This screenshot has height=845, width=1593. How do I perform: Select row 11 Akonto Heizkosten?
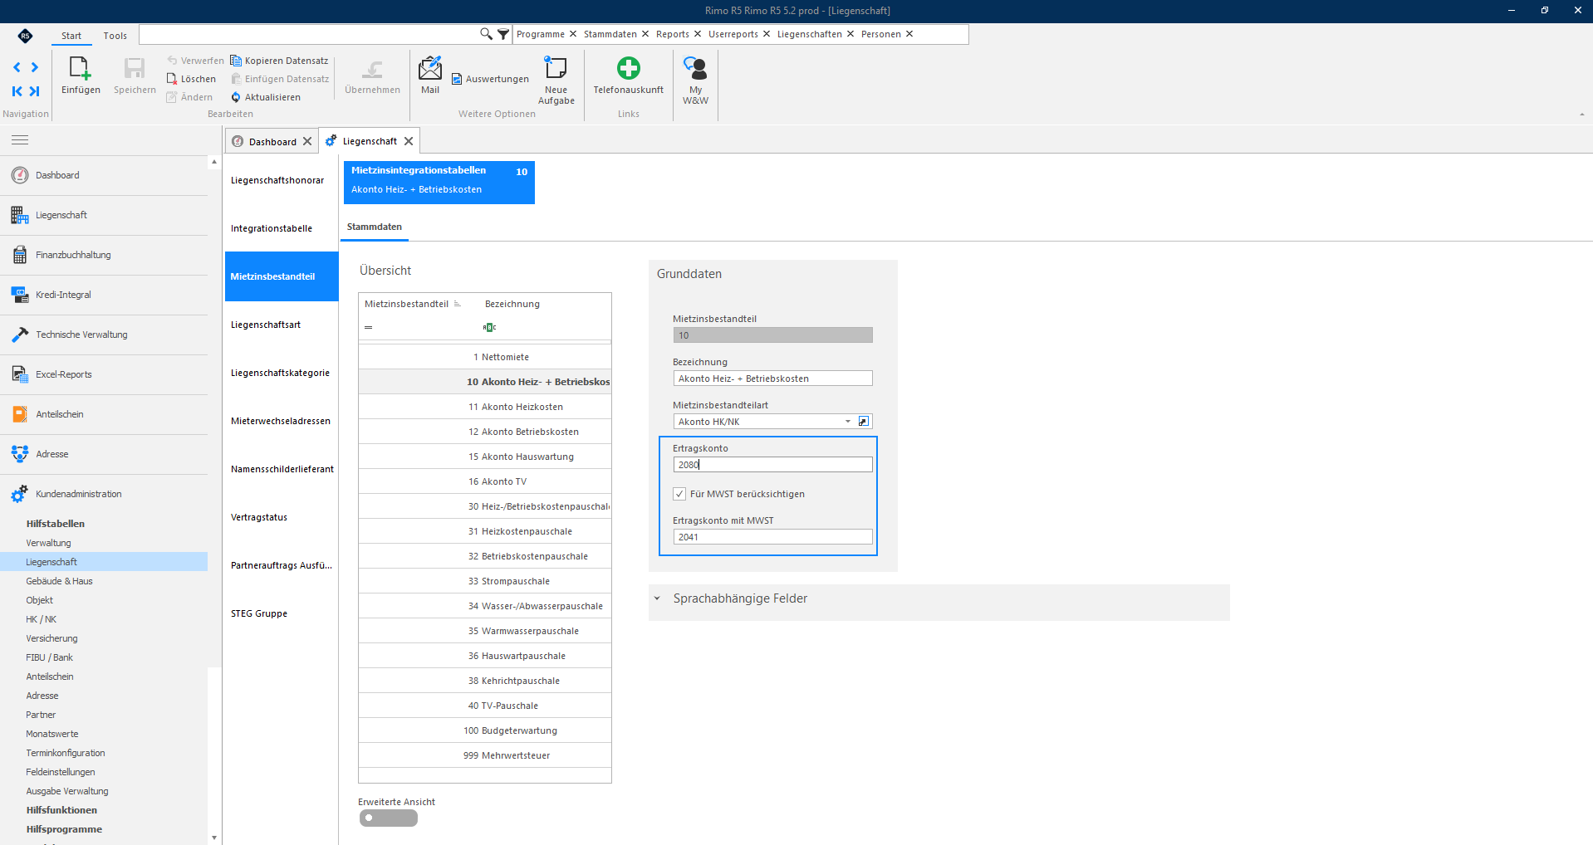pyautogui.click(x=485, y=407)
